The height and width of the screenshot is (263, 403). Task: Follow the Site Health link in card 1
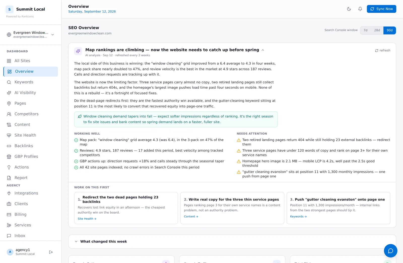(x=87, y=219)
